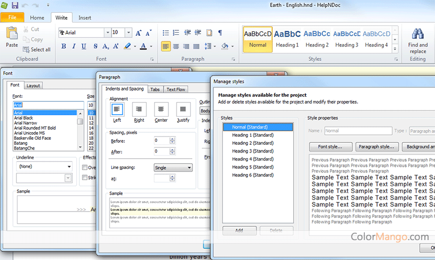This screenshot has width=435, height=260.
Task: Show paragraph marks with pilcrow icon
Action: tap(220, 33)
